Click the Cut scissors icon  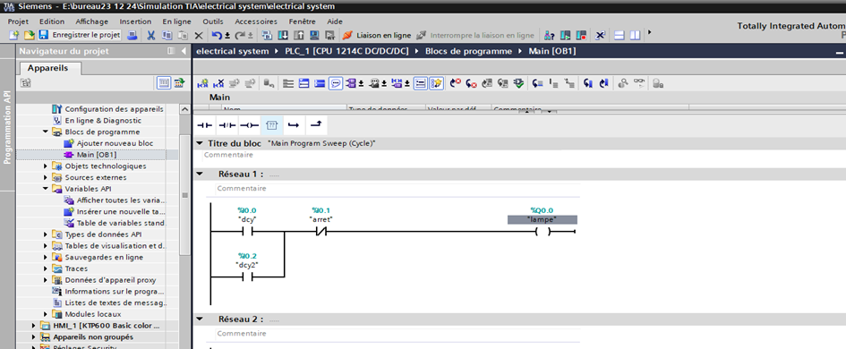click(151, 36)
